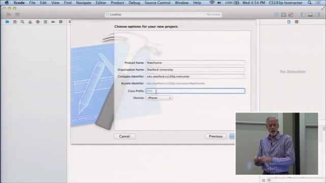The image size is (326, 183).
Task: Open the Issue navigator warning icon
Action: [x=30, y=22]
